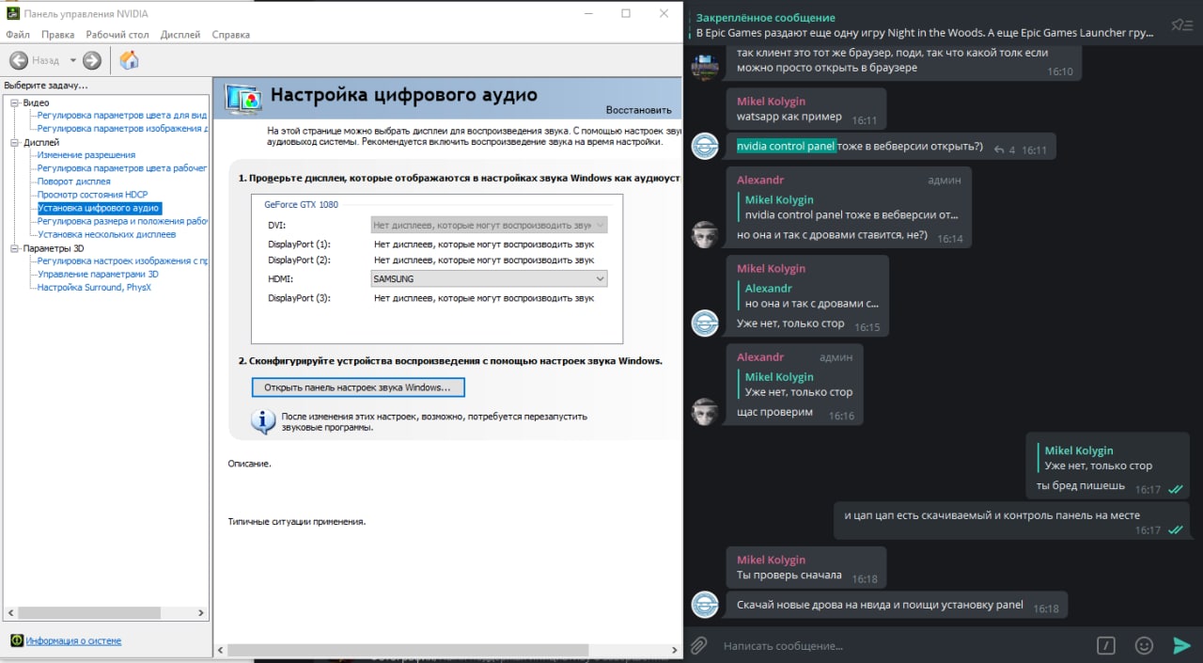This screenshot has height=663, width=1203.
Task: Select Изменение разрешения in task tree
Action: [x=86, y=154]
